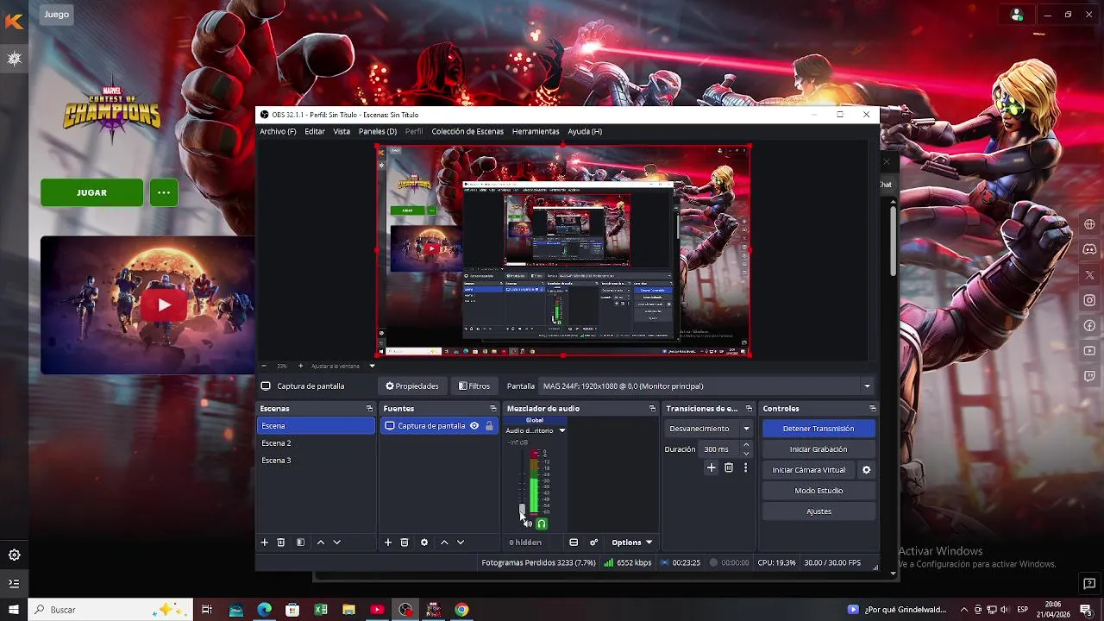
Task: Click Iniciar Cámara Virtual button
Action: point(809,470)
